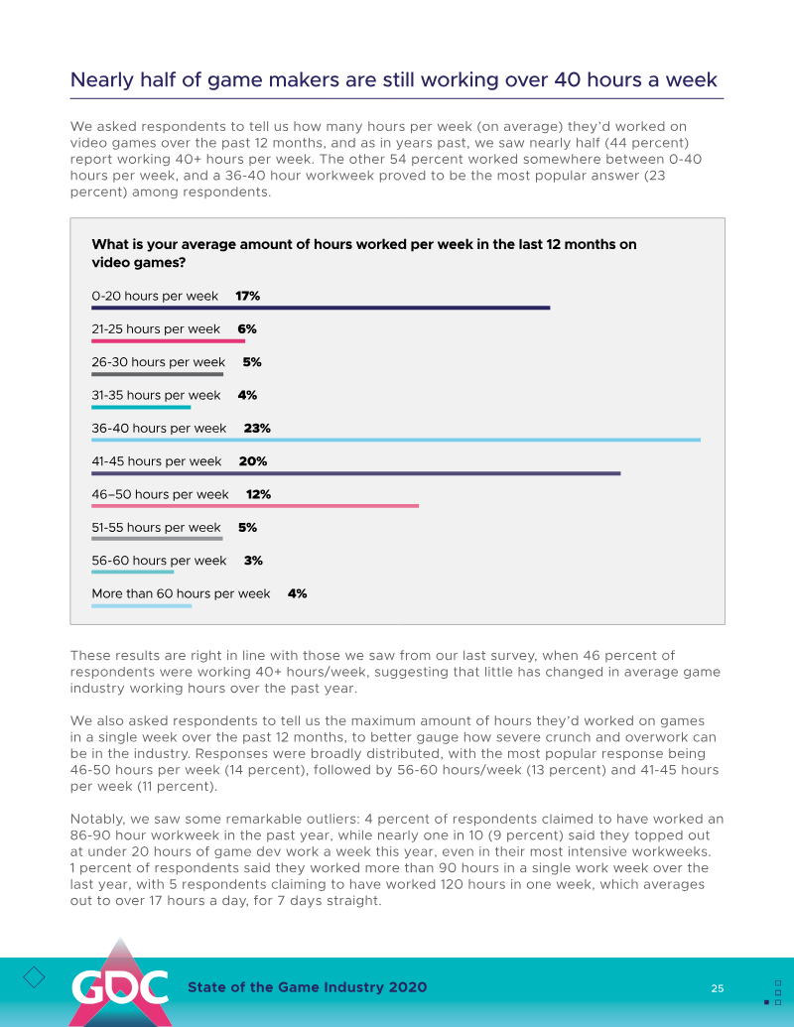
Task: Click the dark navy bar for 0-20 hours
Action: tap(321, 308)
